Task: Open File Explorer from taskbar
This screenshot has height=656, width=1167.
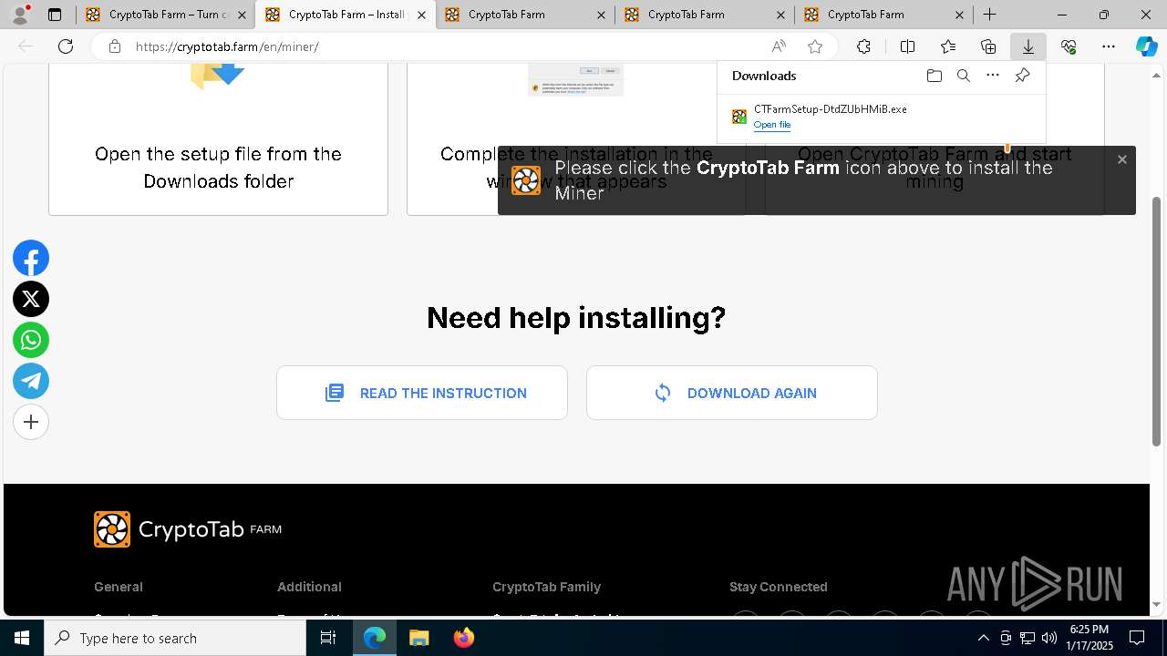Action: [x=418, y=638]
